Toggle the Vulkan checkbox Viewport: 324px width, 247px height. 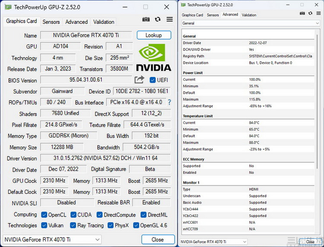[44, 225]
